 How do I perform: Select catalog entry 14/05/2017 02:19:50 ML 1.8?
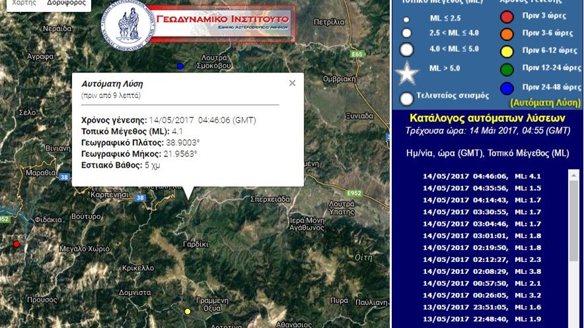tap(482, 247)
